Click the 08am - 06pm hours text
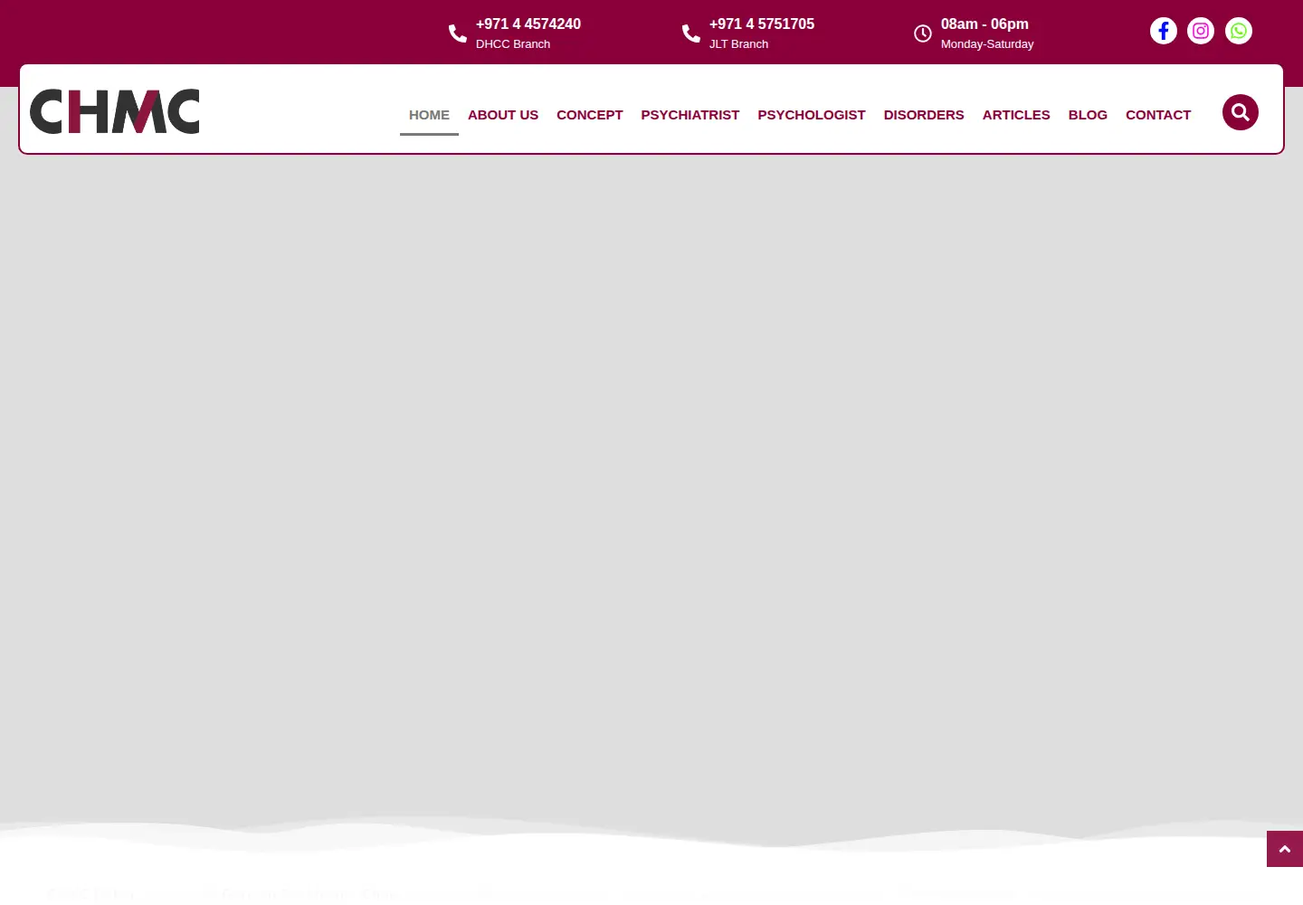 click(984, 24)
